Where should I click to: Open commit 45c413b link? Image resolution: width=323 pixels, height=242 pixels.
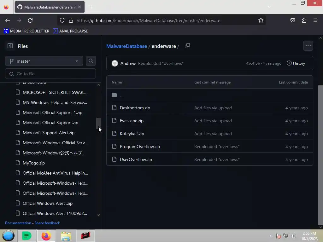tap(253, 63)
